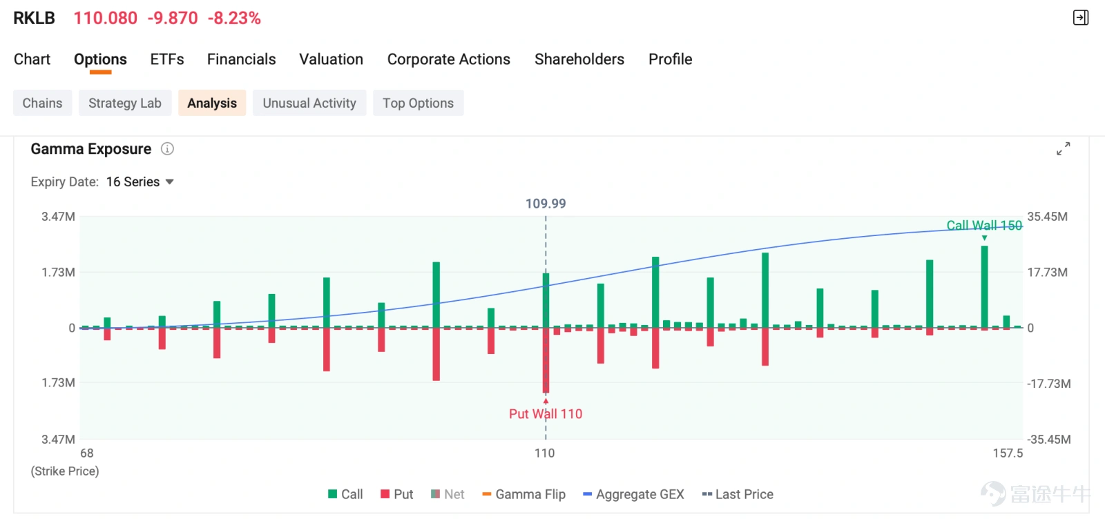Screen dimensions: 1105x519
Task: Toggle Aggregate GEX line in legend
Action: coord(633,494)
